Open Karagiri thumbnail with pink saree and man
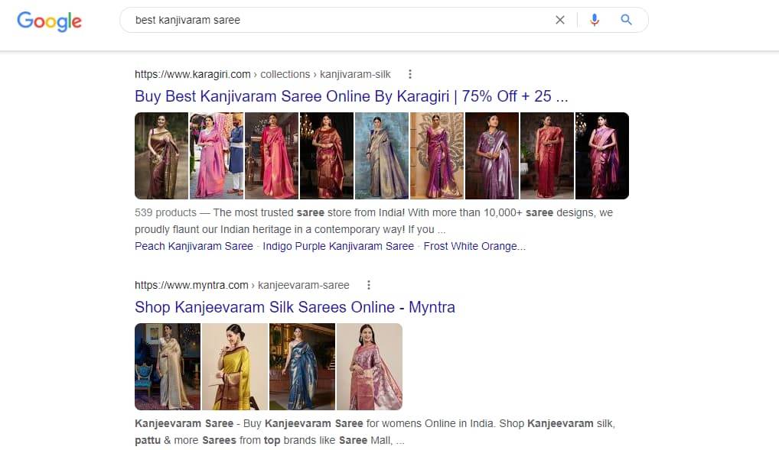The image size is (779, 450). click(x=217, y=156)
